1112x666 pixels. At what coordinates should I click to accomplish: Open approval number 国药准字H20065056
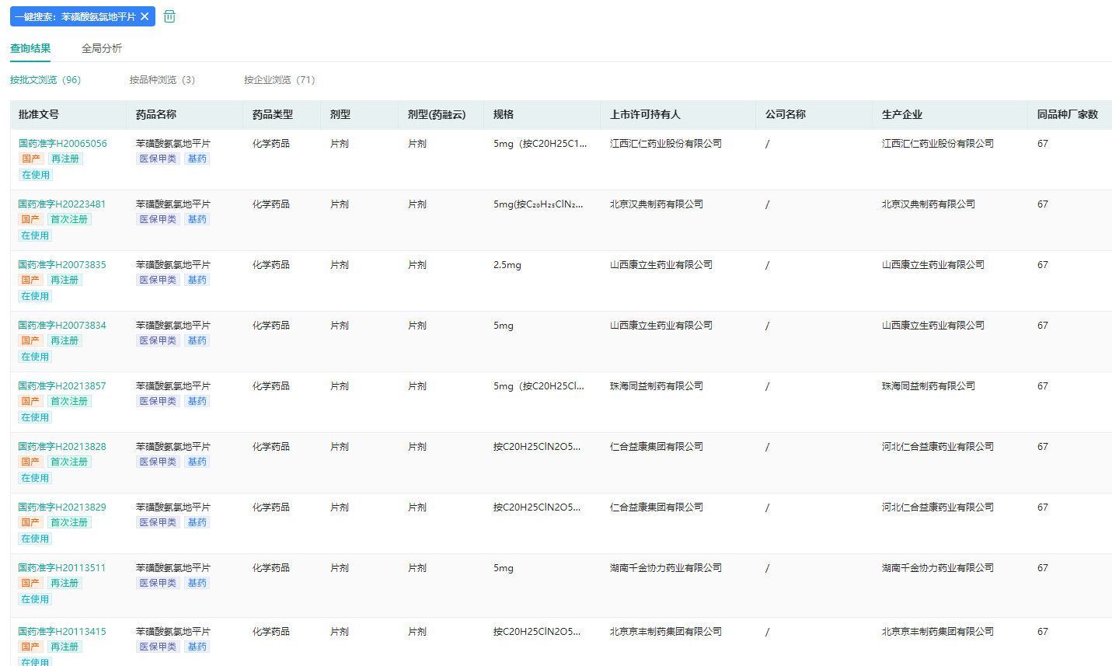tap(63, 144)
